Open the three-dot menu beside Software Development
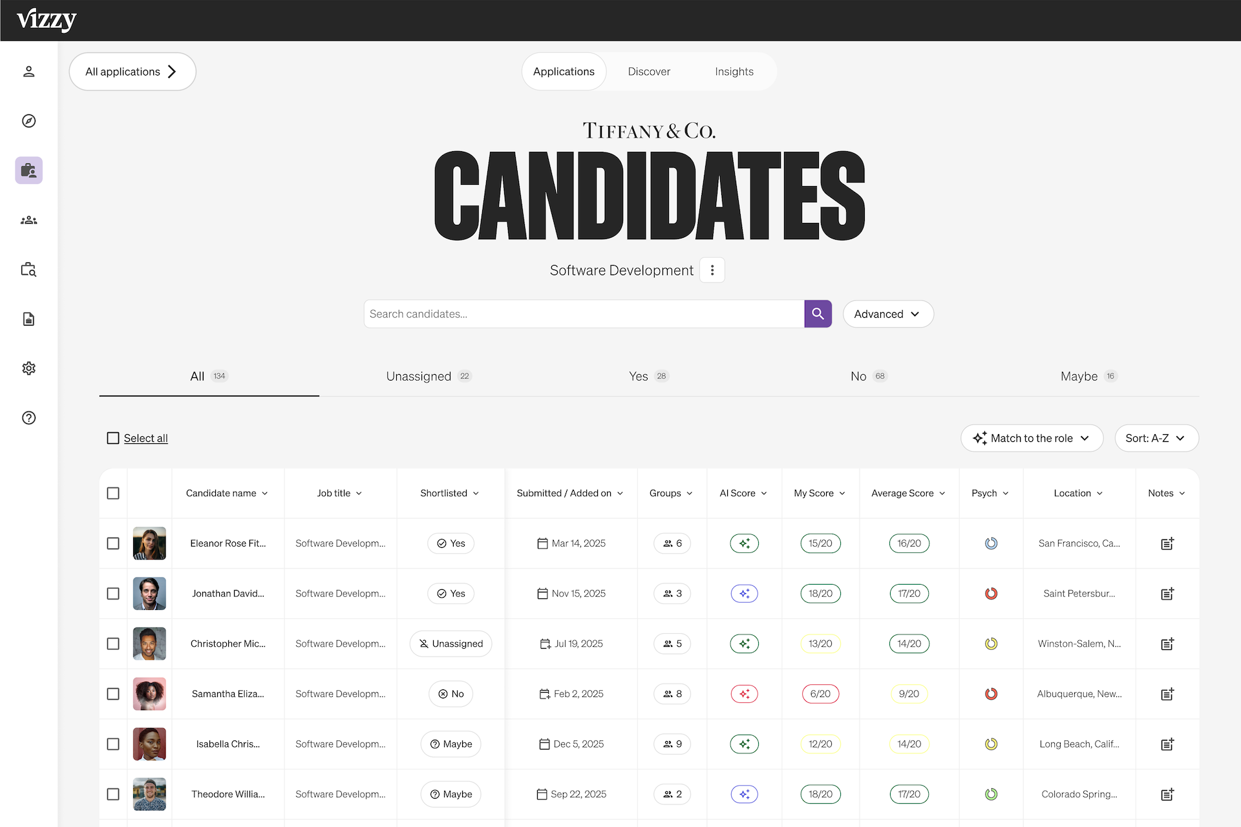The image size is (1241, 827). 712,270
